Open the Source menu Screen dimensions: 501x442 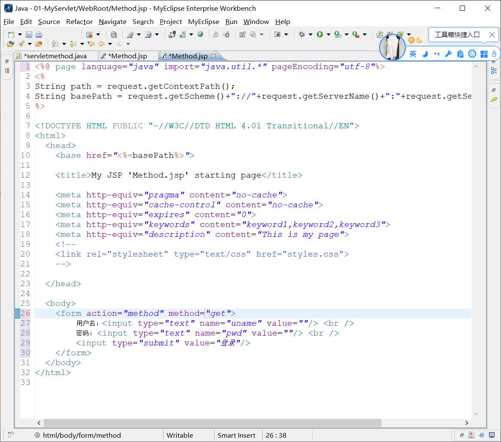[49, 22]
